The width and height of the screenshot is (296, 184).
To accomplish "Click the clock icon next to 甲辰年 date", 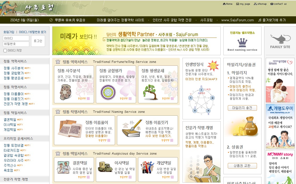I will [51, 20].
